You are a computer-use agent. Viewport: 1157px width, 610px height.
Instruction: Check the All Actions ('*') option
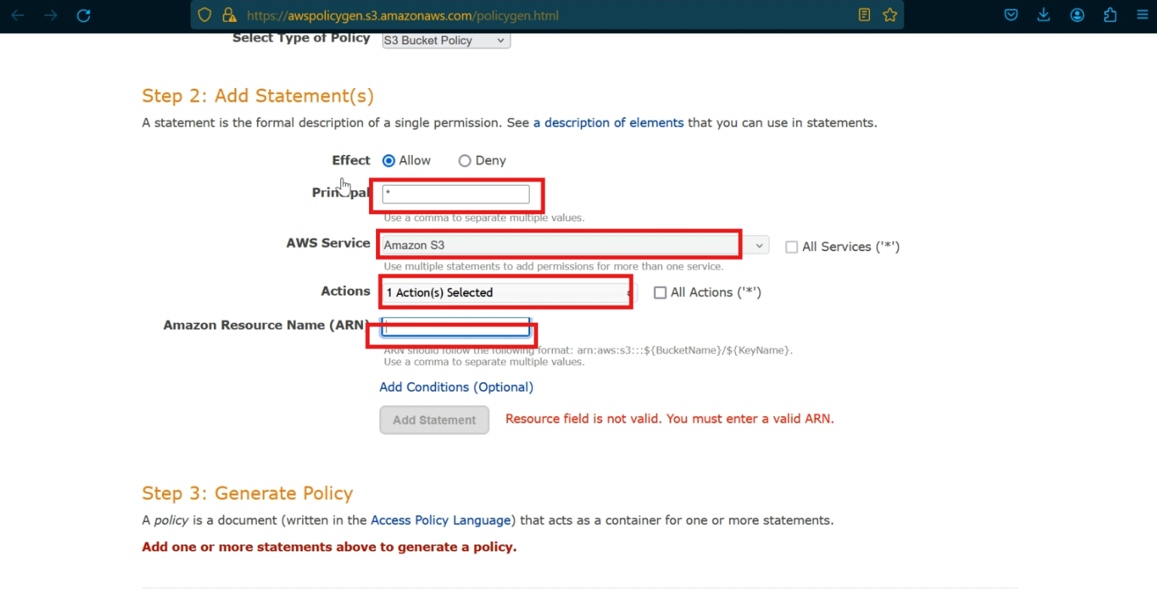661,293
